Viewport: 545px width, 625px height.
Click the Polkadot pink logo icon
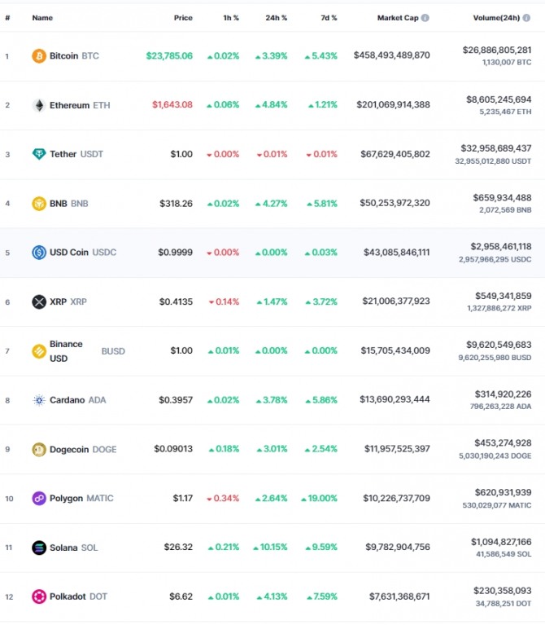tap(39, 596)
